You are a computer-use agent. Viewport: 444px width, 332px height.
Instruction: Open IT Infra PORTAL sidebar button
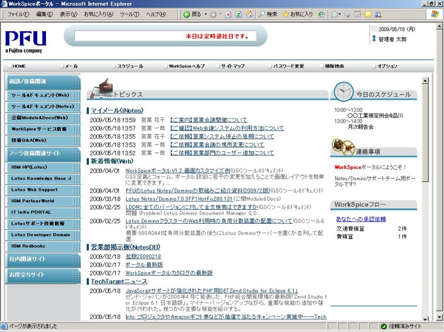coord(43,213)
